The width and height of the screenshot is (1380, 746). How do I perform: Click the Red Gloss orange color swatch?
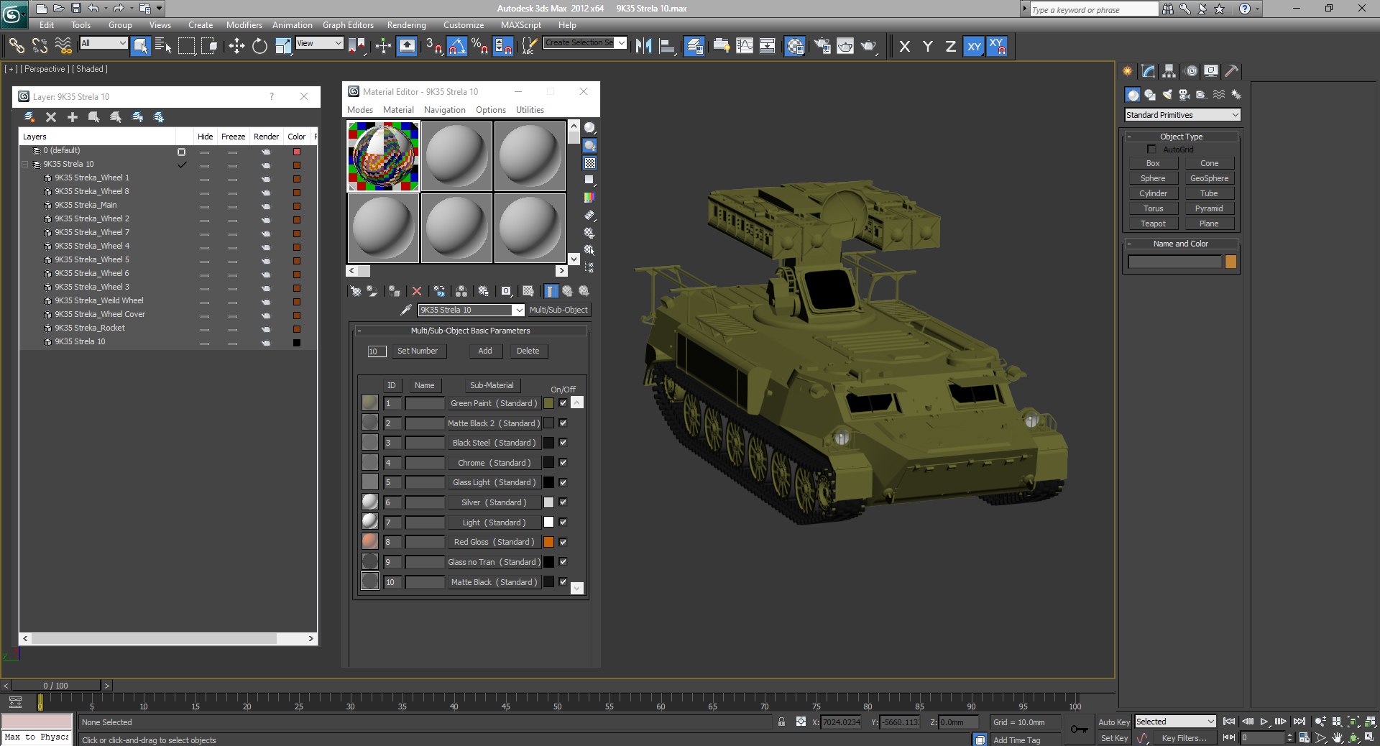[x=548, y=542]
